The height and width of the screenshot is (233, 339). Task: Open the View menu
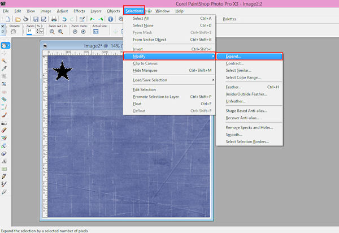point(31,11)
